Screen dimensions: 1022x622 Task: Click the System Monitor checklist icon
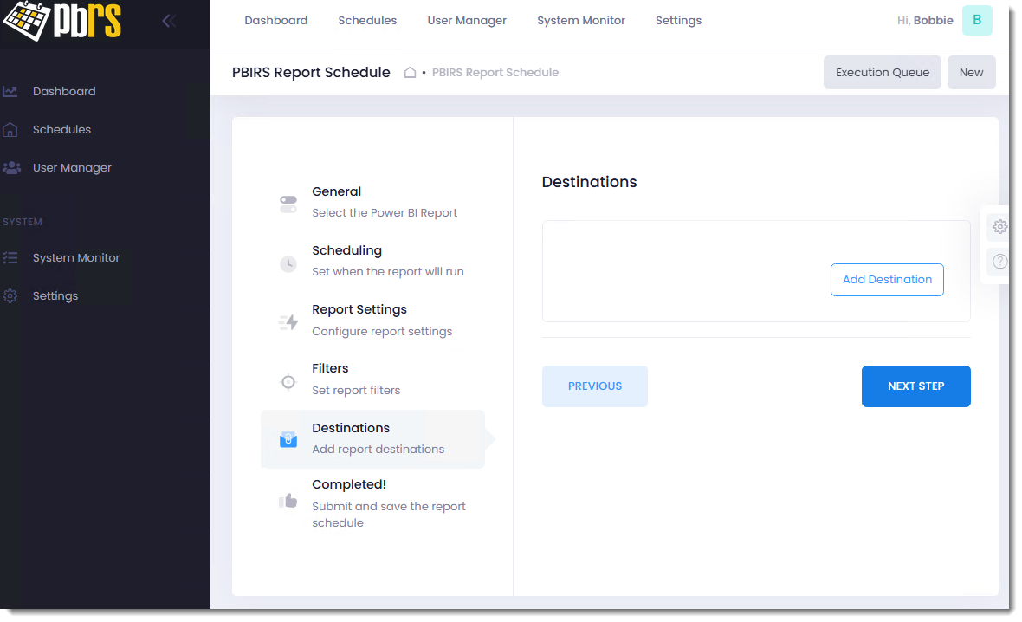click(10, 257)
